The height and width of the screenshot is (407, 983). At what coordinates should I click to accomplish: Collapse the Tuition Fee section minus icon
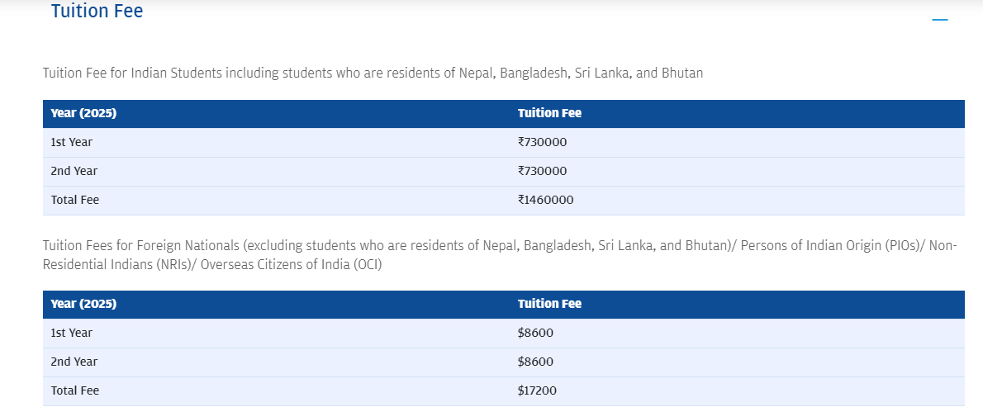[x=940, y=20]
